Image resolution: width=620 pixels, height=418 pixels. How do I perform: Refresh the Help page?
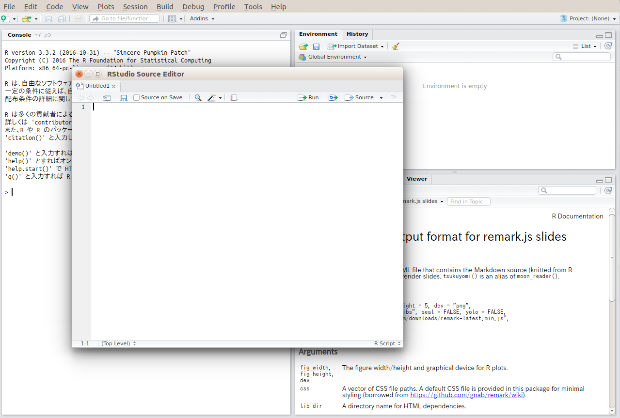(608, 190)
